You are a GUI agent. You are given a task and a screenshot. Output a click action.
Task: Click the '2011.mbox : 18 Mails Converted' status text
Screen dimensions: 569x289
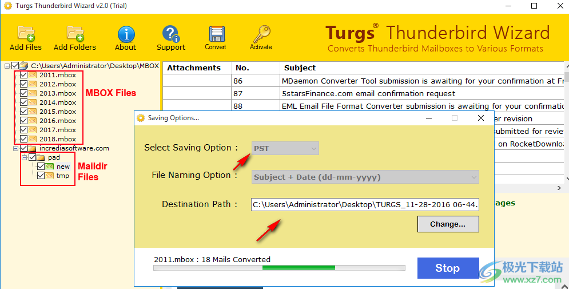[212, 260]
